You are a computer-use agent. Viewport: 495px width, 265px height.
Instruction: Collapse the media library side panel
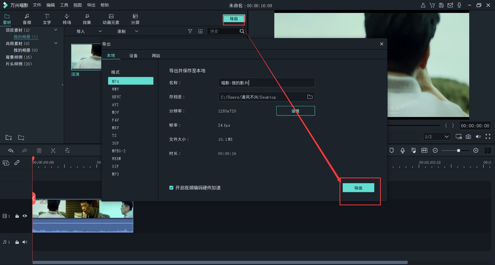pos(62,85)
